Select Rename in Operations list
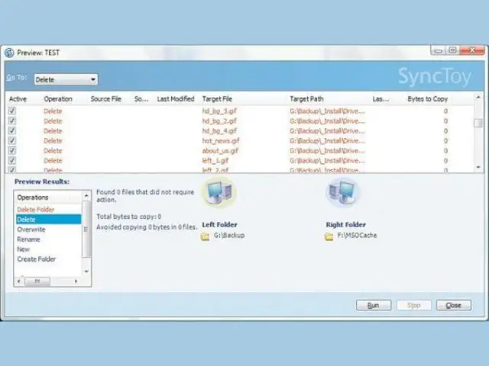 [28, 239]
